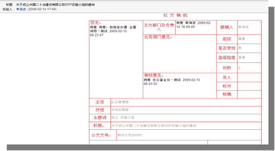Click the 份数 label
The image size is (275, 151).
click(227, 68)
